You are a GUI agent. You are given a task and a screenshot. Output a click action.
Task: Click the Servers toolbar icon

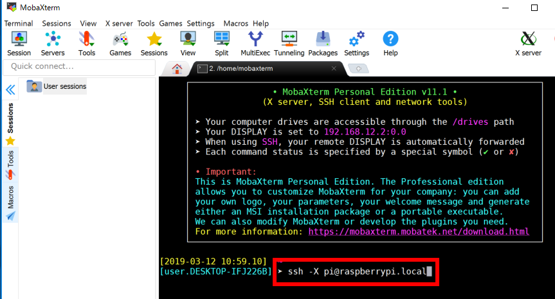tap(53, 44)
